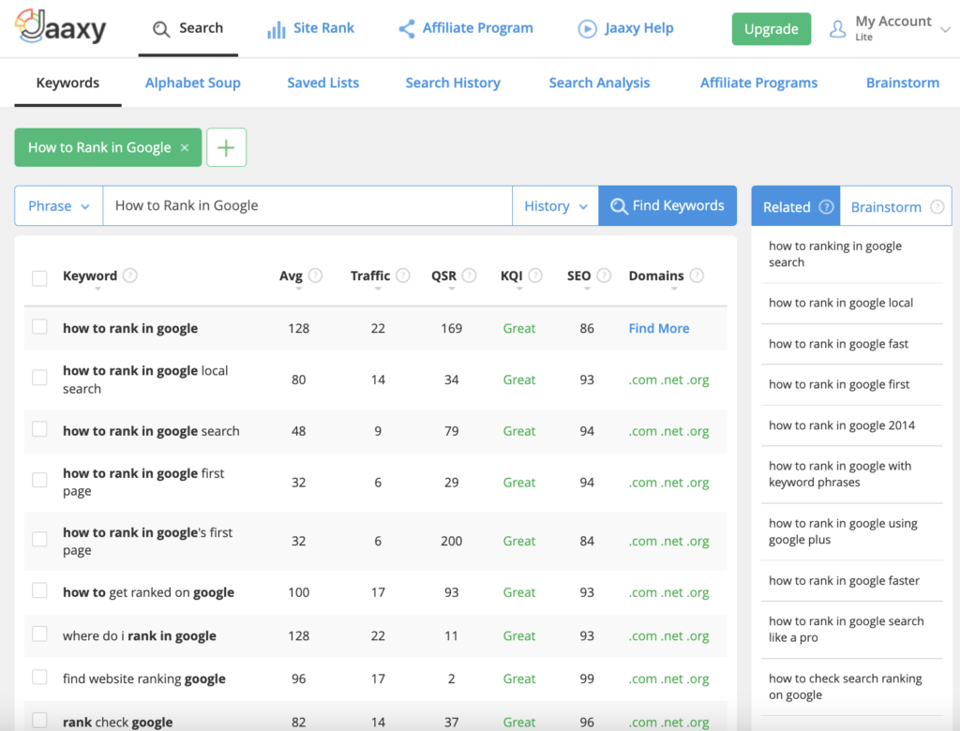Open the Search History tab
Screen dimensions: 960x731
click(453, 82)
